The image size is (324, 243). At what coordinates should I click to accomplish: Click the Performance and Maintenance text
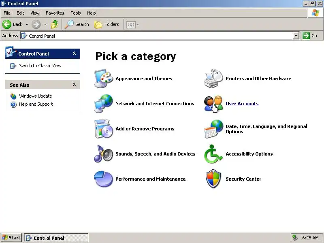pos(150,179)
